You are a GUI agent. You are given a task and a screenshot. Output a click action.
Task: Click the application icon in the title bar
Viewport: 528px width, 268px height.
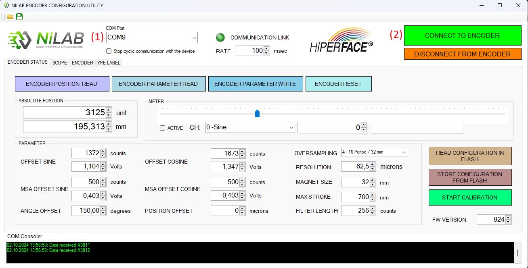tap(6, 5)
